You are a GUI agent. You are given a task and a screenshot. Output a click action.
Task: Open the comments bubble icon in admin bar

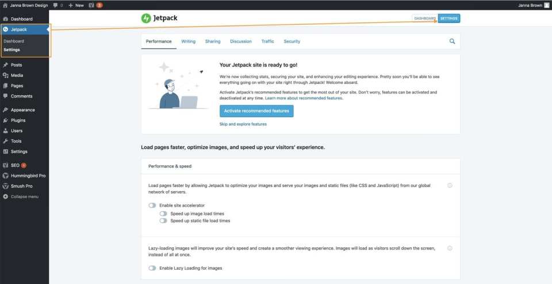[55, 5]
